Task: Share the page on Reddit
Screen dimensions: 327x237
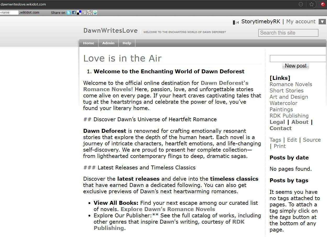Action: tap(90, 13)
